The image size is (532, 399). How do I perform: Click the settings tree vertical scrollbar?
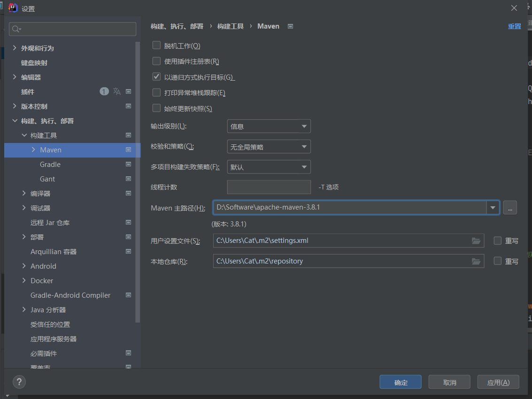(x=138, y=182)
